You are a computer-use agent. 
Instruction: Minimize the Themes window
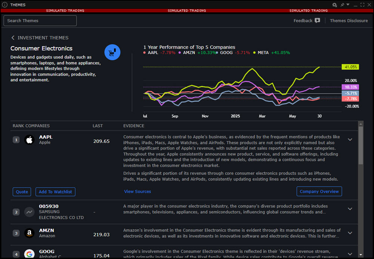tap(355, 5)
